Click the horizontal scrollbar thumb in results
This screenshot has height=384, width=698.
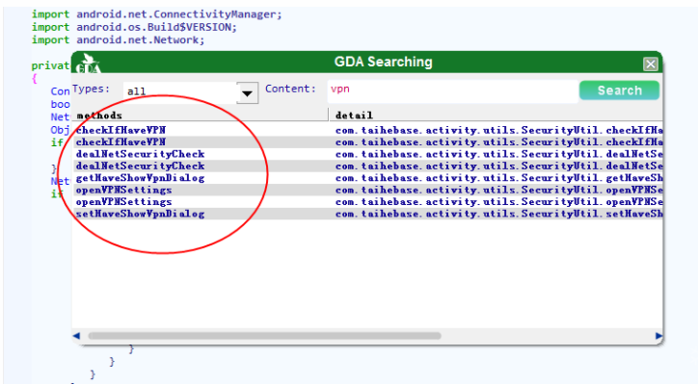[x=264, y=336]
